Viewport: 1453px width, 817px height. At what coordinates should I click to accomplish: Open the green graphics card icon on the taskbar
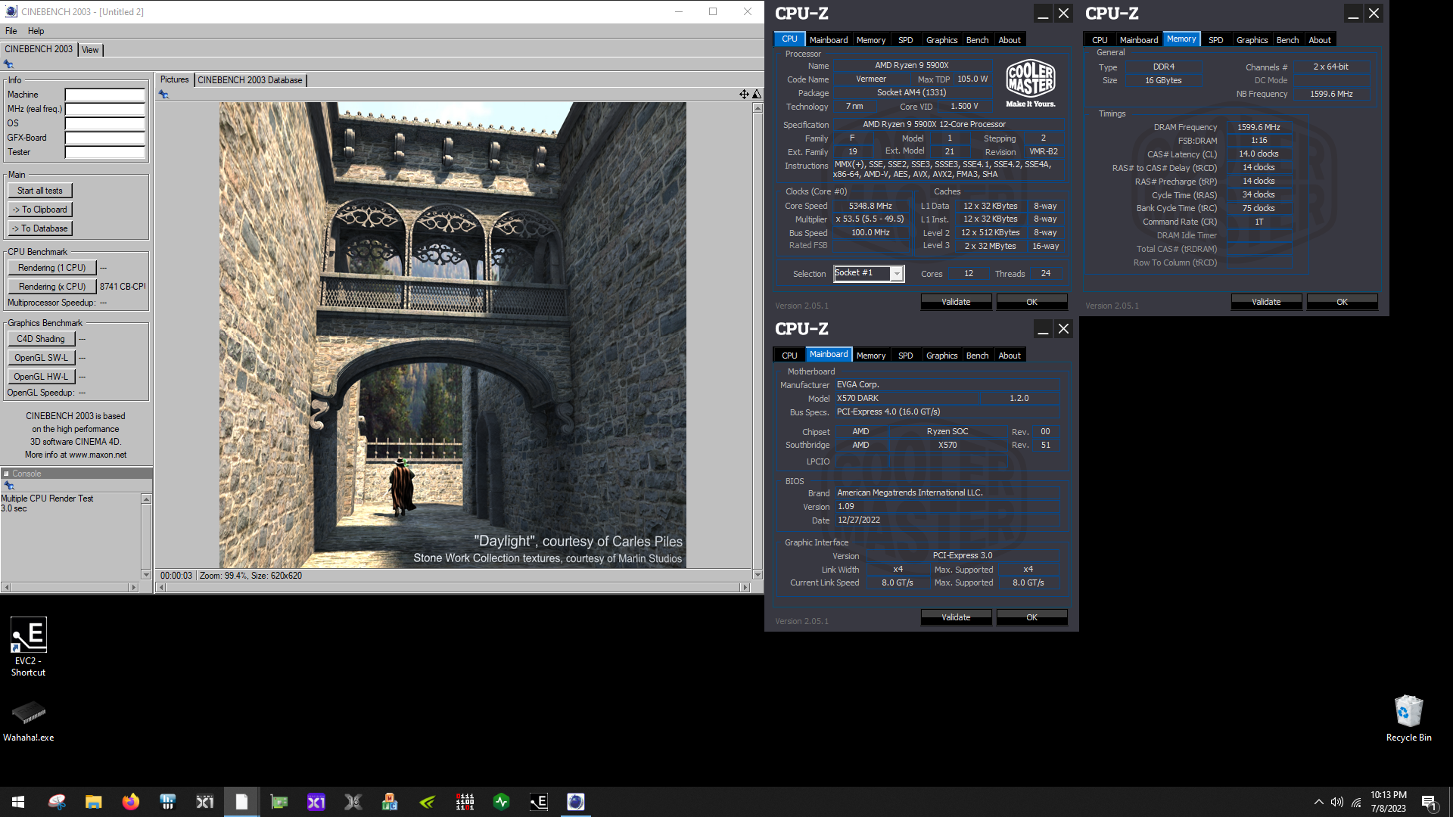279,802
